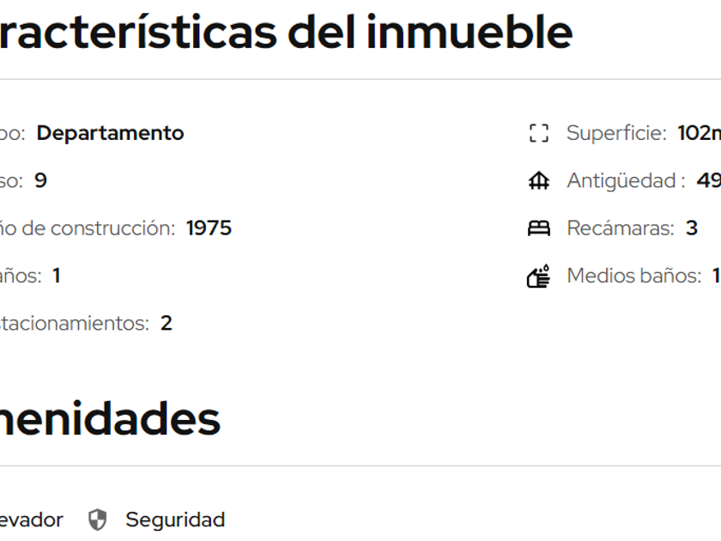
Task: Click the año de construcción label
Action: tap(88, 228)
